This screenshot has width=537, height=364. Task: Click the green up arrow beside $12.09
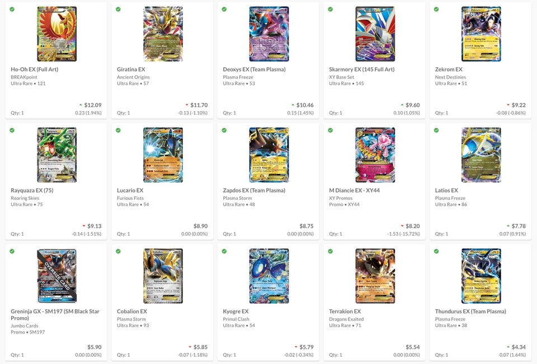click(81, 105)
